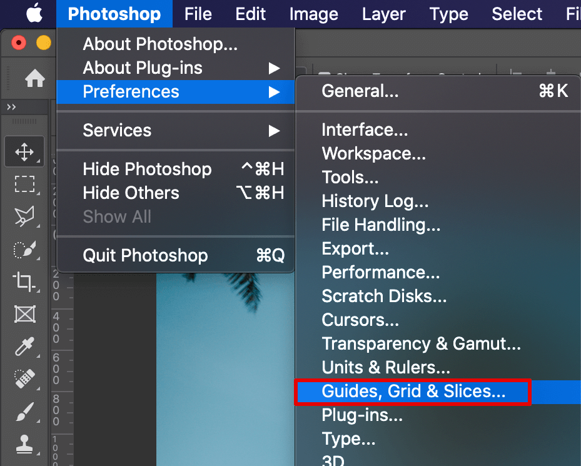
Task: Select the Eyedropper tool
Action: point(24,347)
